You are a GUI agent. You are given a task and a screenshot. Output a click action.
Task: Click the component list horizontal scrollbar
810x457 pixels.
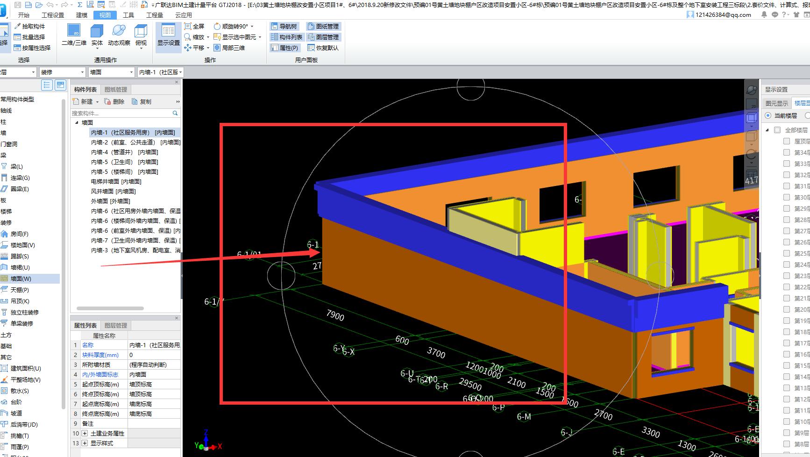(x=110, y=308)
